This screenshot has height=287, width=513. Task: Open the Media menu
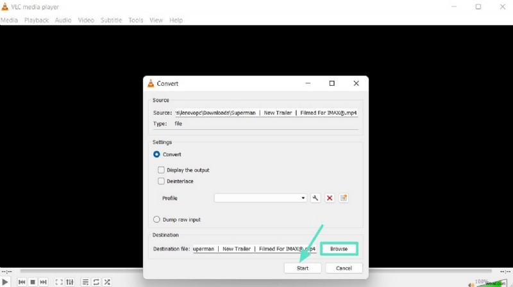point(9,20)
